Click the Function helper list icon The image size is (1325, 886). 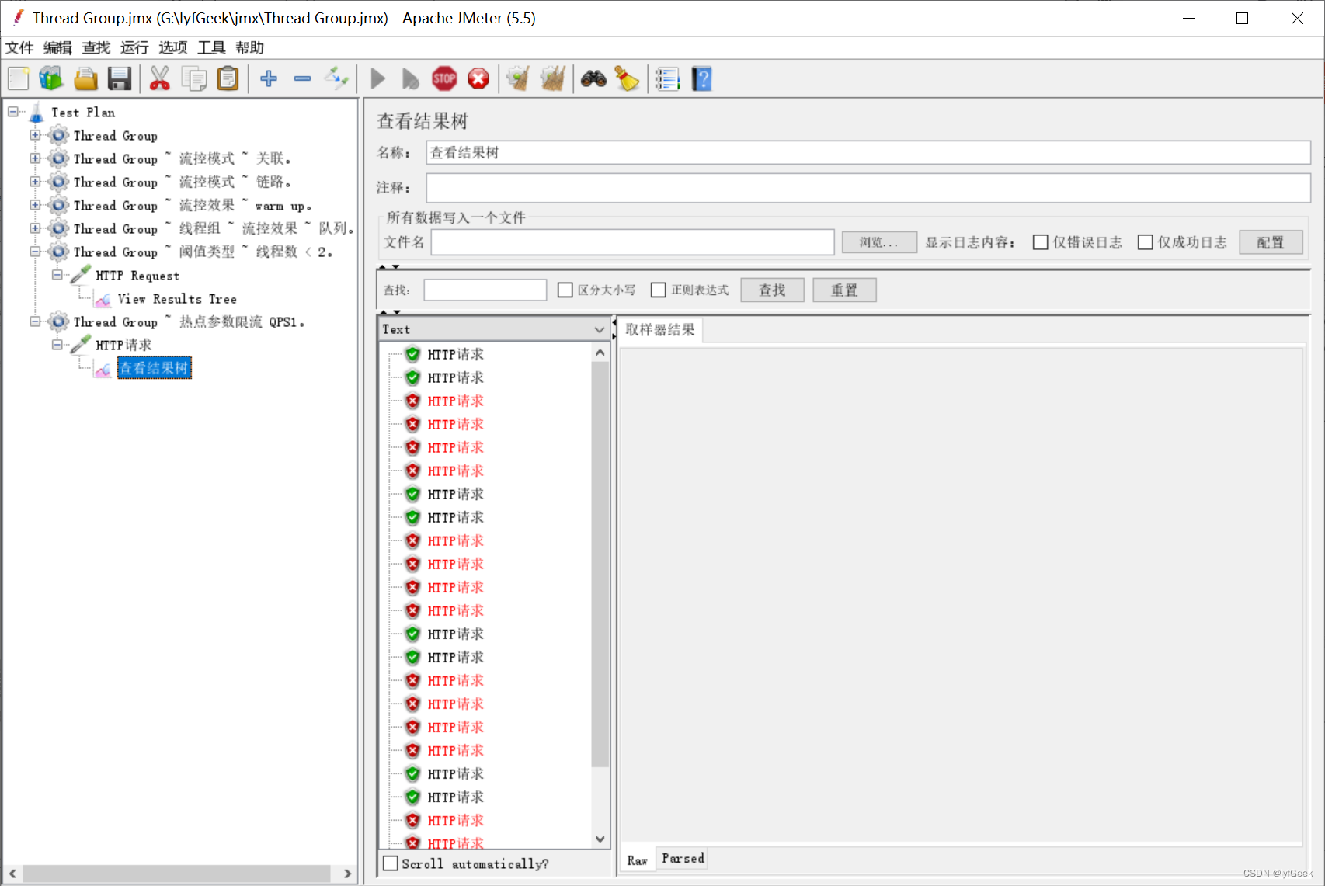pyautogui.click(x=667, y=78)
